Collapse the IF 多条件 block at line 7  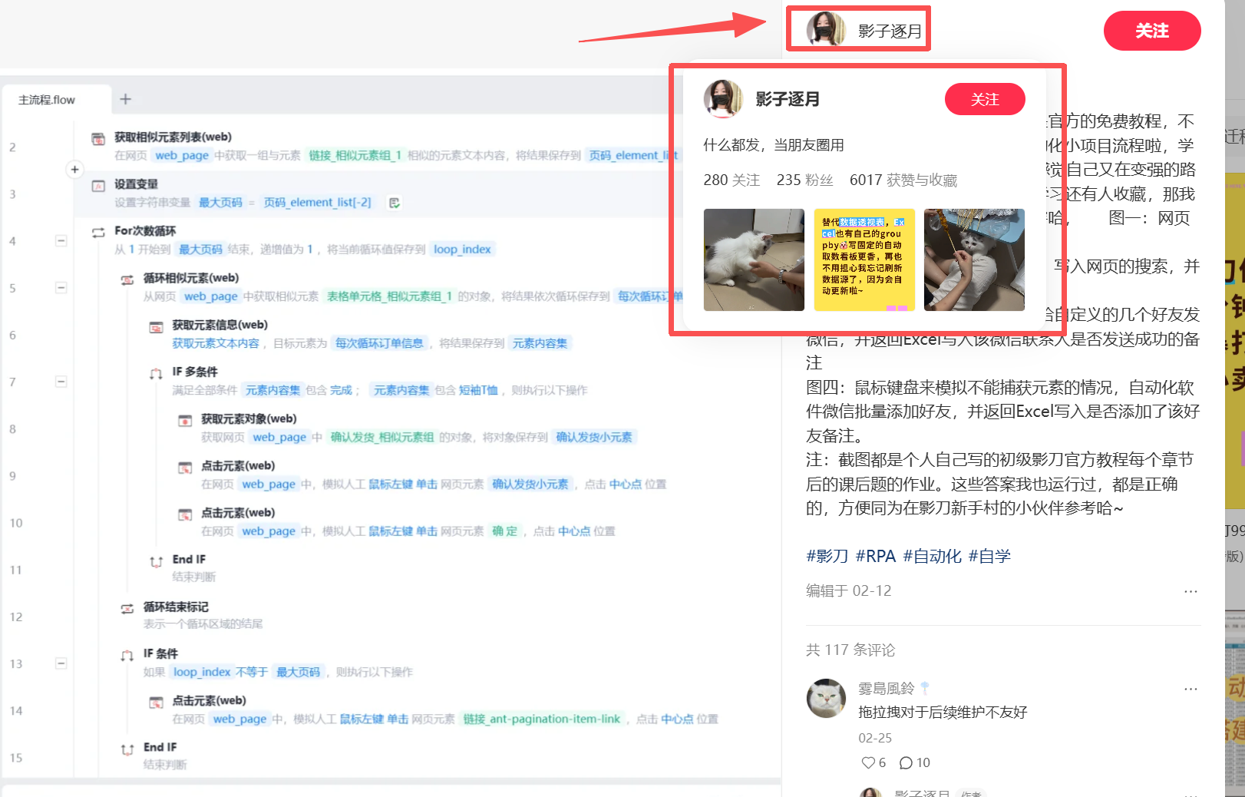(x=61, y=382)
